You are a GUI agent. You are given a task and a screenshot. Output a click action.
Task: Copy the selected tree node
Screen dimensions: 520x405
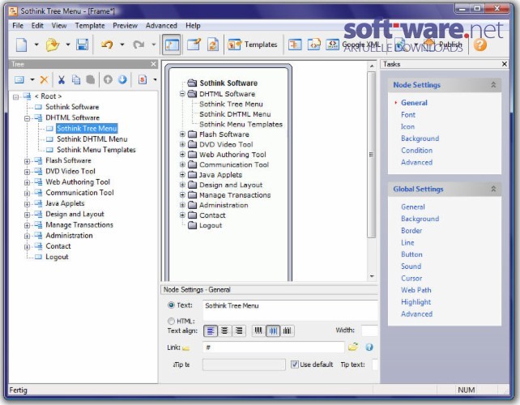(76, 79)
